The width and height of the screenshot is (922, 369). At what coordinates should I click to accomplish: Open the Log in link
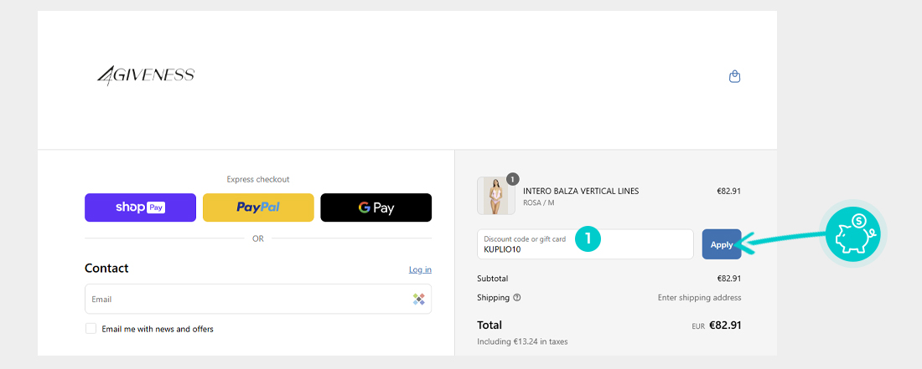[x=421, y=269]
